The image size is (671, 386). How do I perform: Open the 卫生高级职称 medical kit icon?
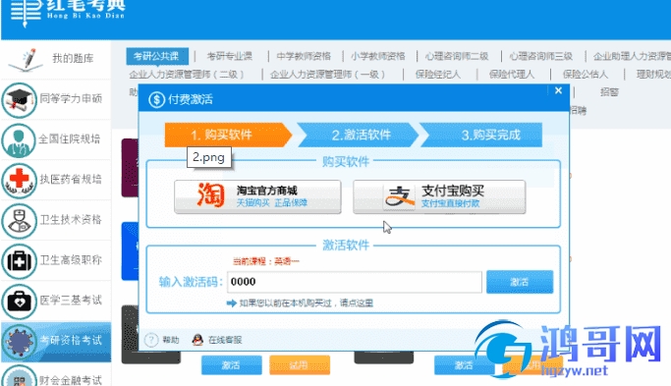(x=19, y=261)
